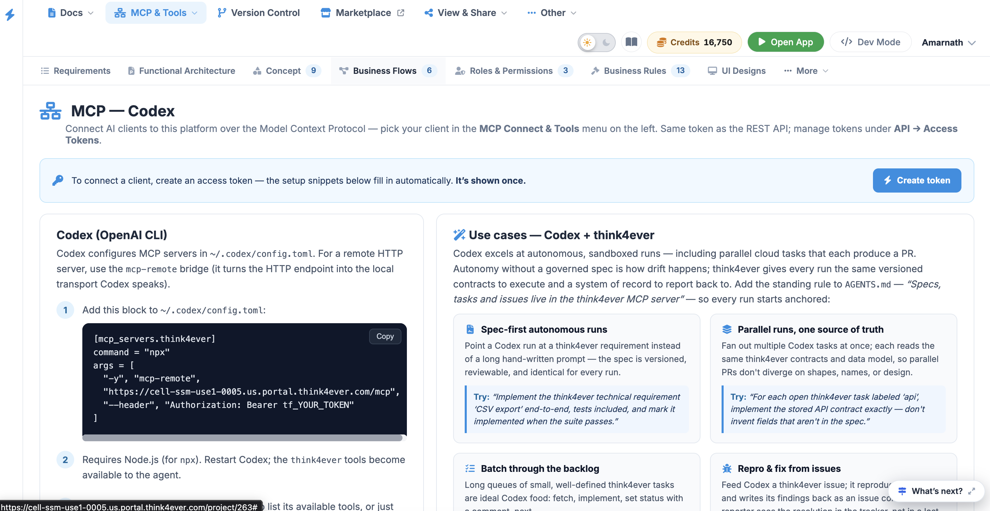The image size is (990, 511).
Task: Switch to the Business Rules tab
Action: click(x=640, y=71)
